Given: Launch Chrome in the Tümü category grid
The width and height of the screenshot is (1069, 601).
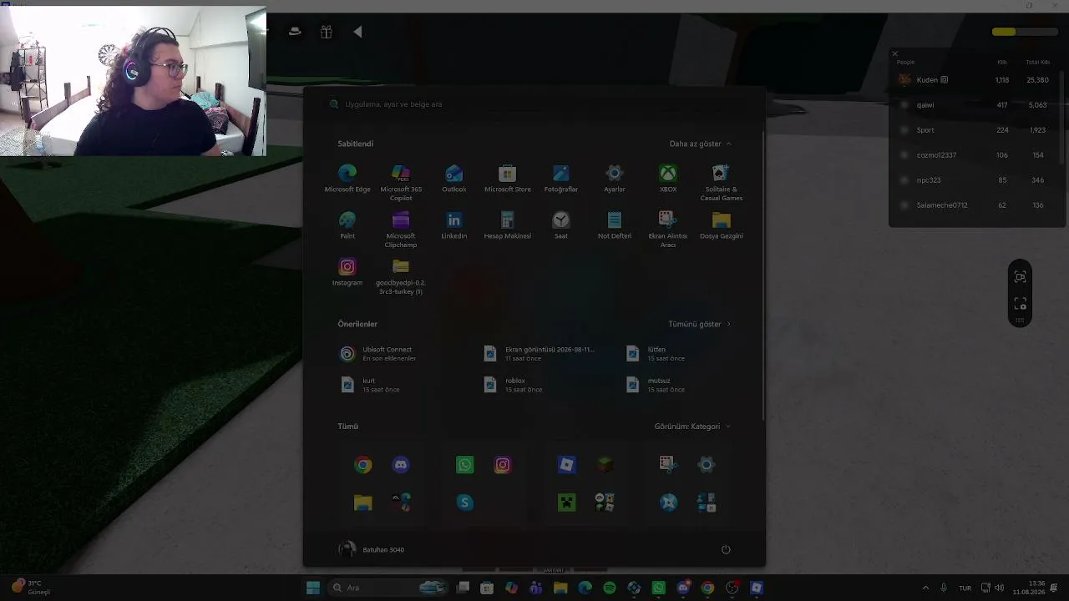Looking at the screenshot, I should (362, 465).
